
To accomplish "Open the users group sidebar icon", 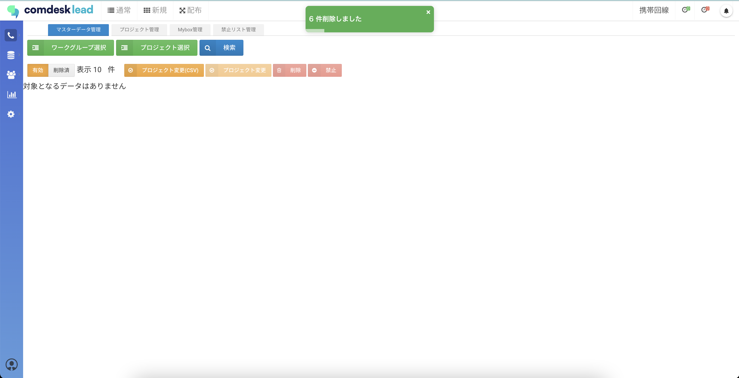I will [11, 74].
